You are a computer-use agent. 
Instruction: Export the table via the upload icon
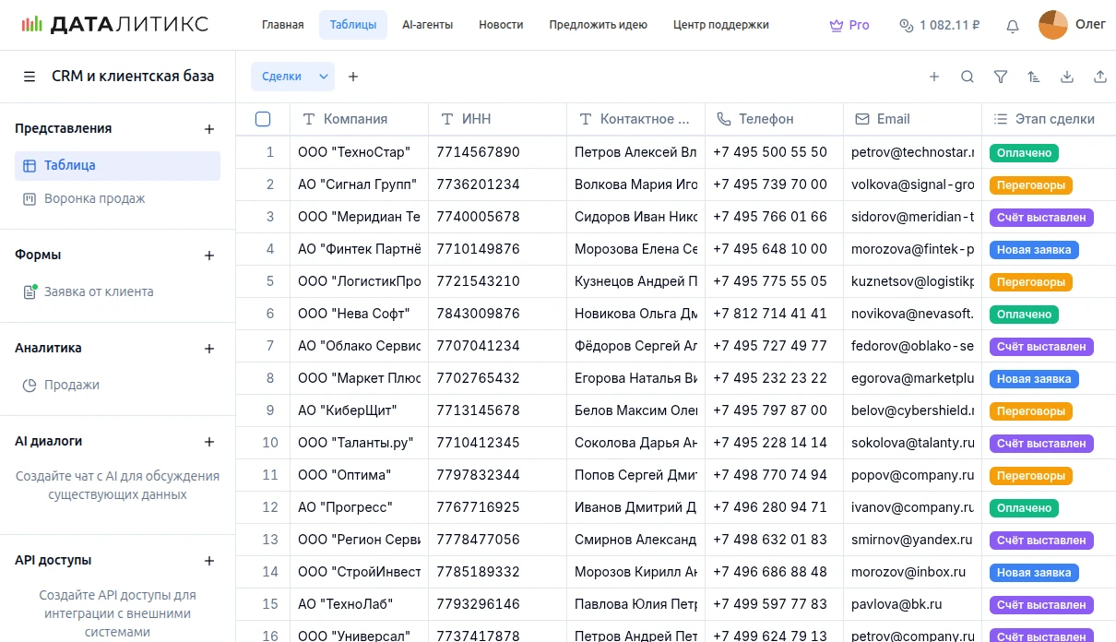(x=1100, y=77)
